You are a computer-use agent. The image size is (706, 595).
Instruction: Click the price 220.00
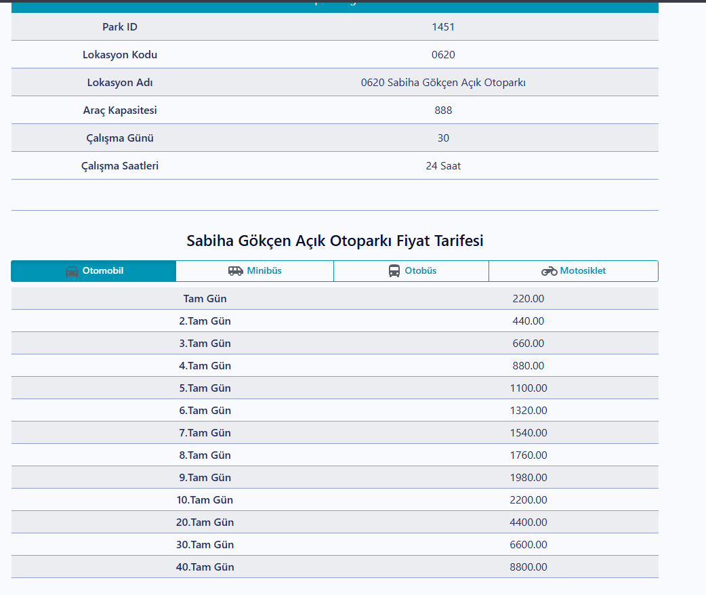(x=528, y=299)
